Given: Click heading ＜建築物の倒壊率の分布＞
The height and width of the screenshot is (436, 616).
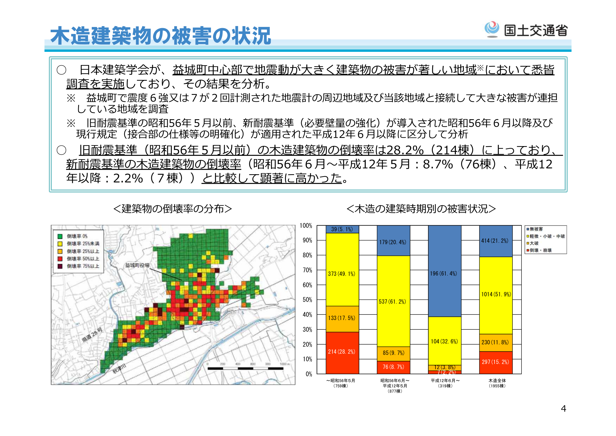Looking at the screenshot, I should click(x=173, y=209).
